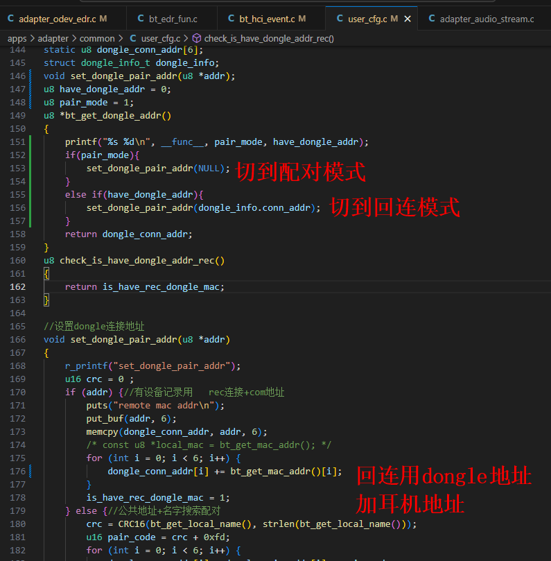Click 'u8 pair_mode = 1;' line
This screenshot has width=551, height=561.
click(x=89, y=103)
